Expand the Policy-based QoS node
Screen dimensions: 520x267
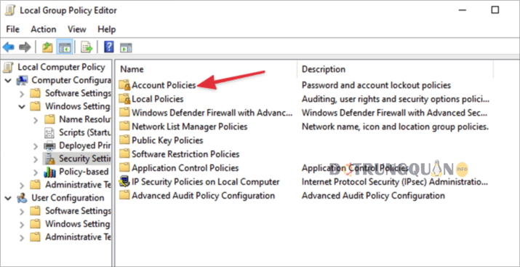(x=36, y=172)
